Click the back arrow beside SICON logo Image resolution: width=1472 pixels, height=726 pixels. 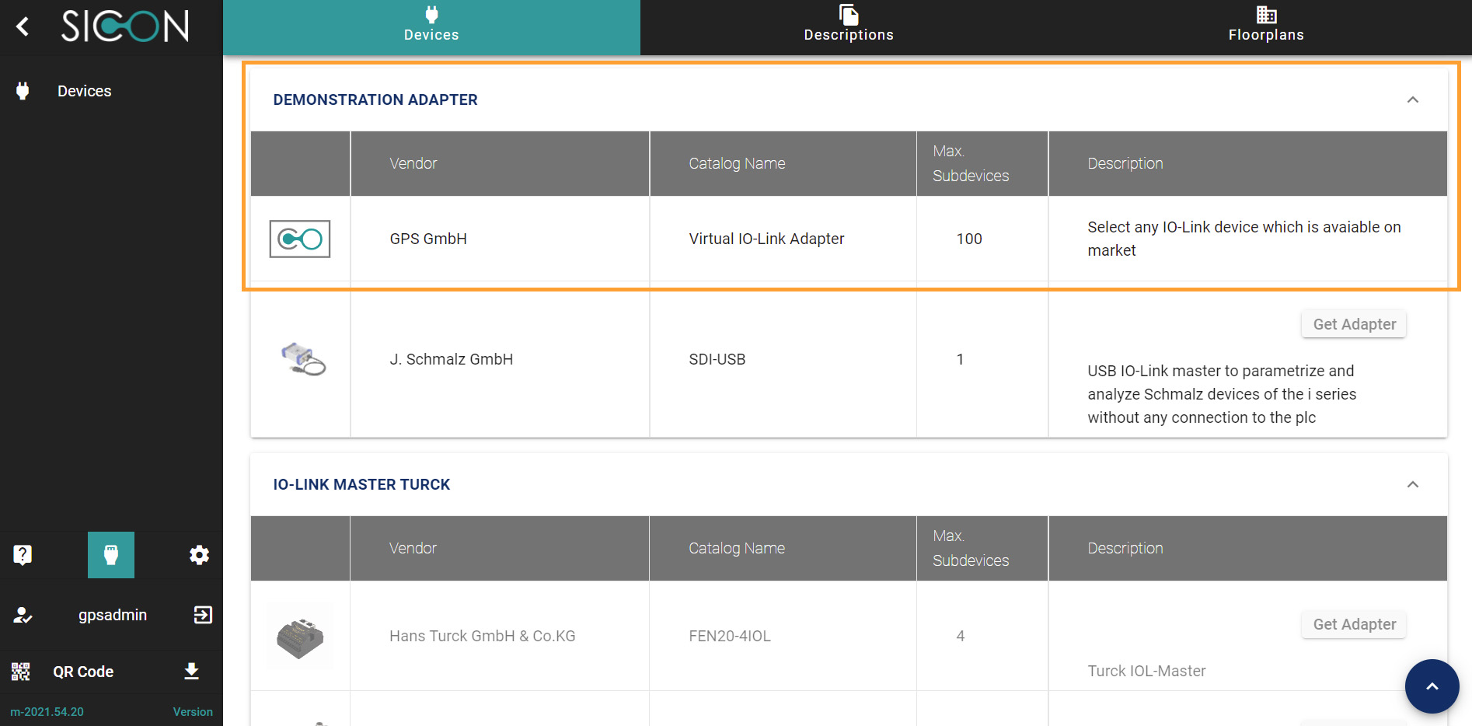23,27
